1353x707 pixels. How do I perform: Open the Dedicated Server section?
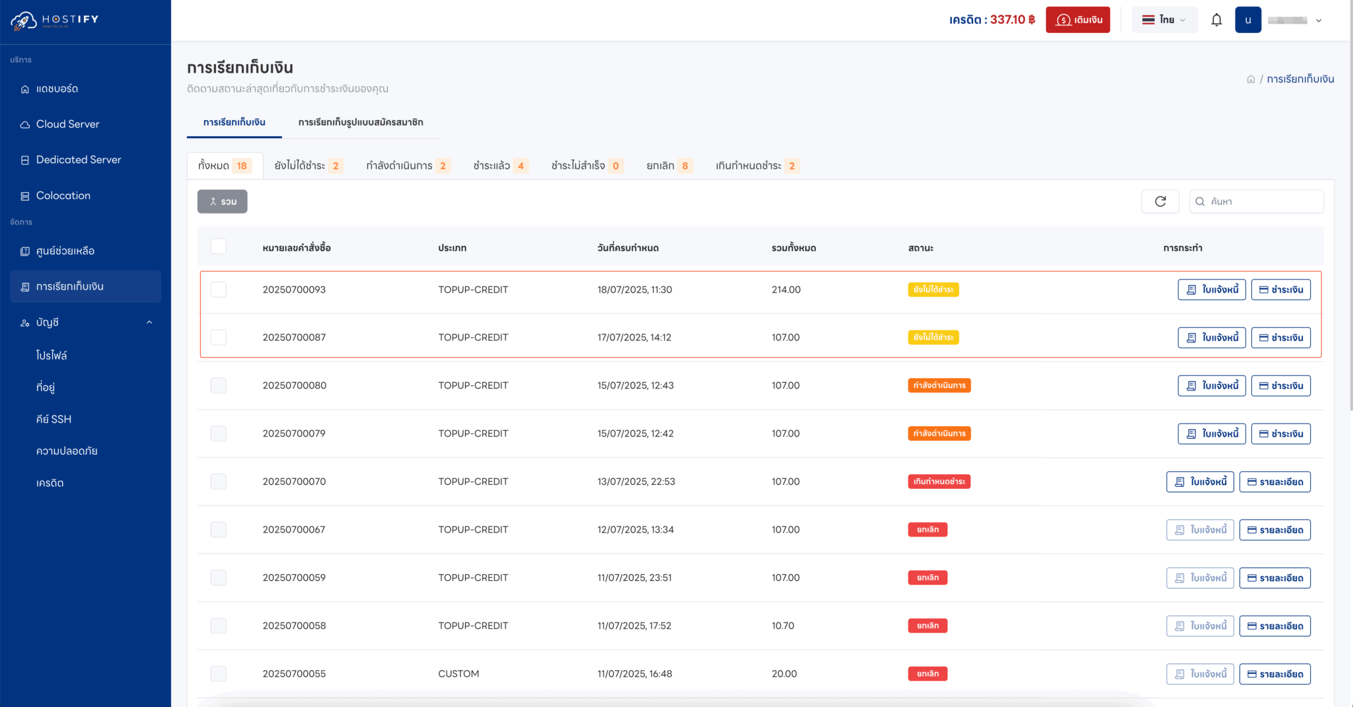tap(79, 159)
